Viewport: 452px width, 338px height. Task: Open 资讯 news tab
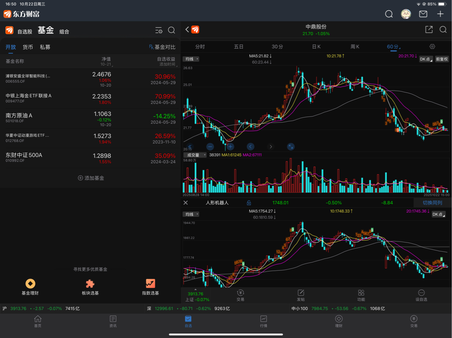click(x=113, y=321)
